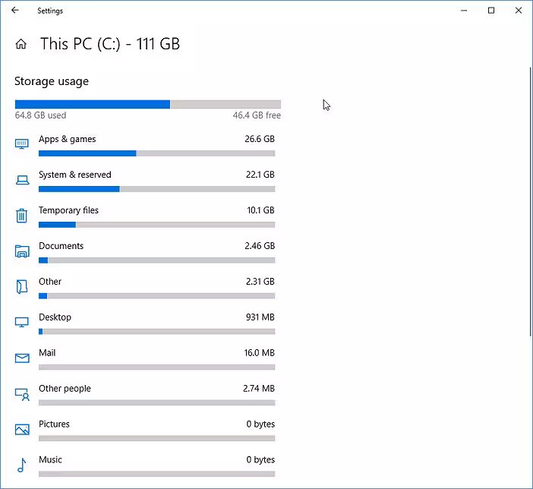Click the Temporary files trash icon
The image size is (533, 489).
[x=22, y=216]
